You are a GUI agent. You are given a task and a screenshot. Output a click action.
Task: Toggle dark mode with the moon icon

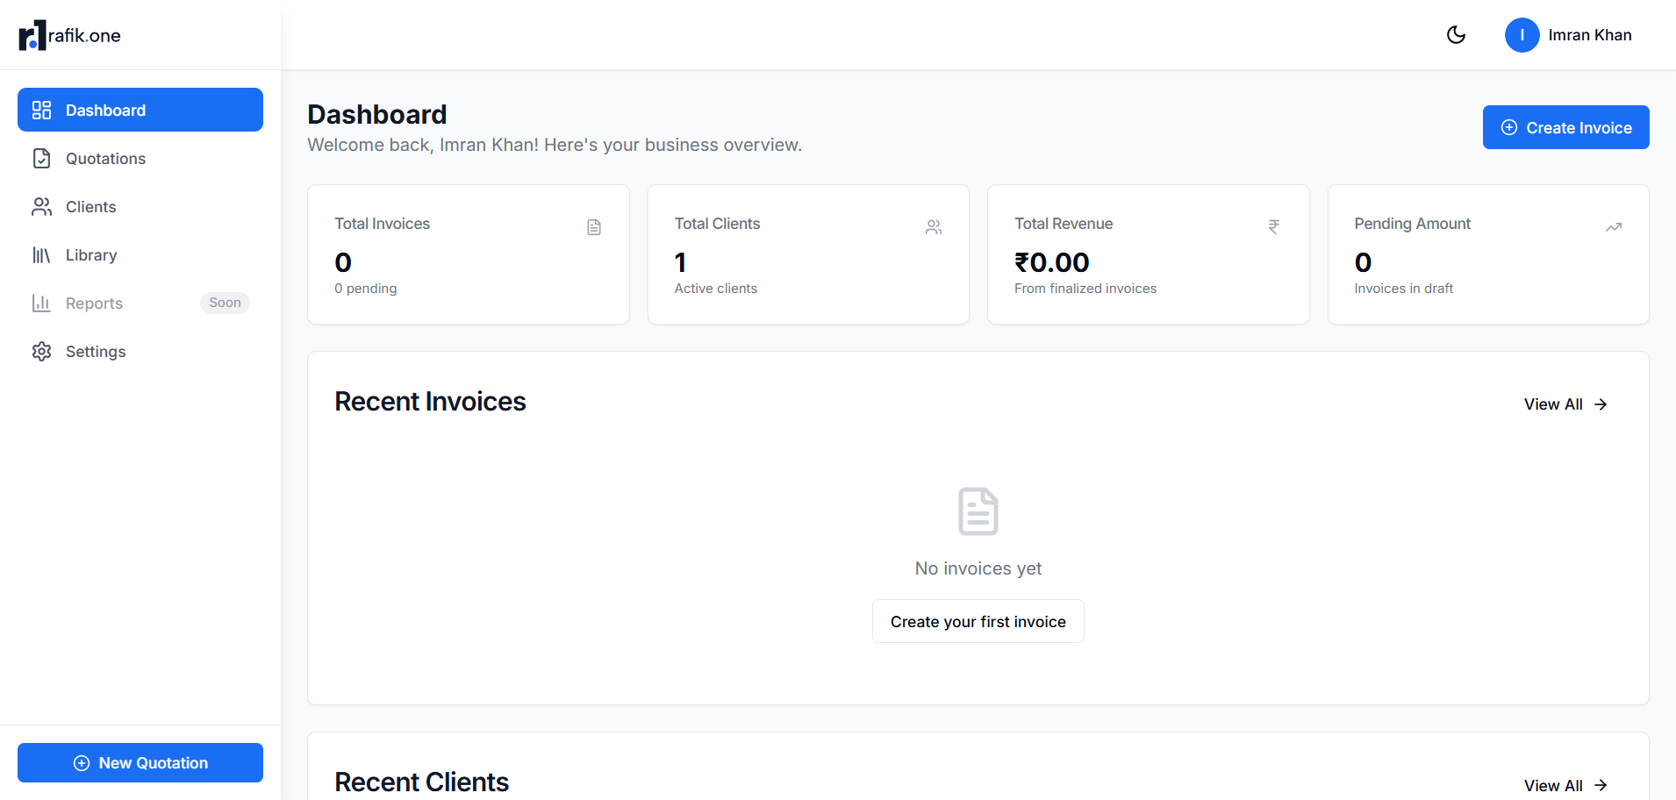pos(1456,35)
